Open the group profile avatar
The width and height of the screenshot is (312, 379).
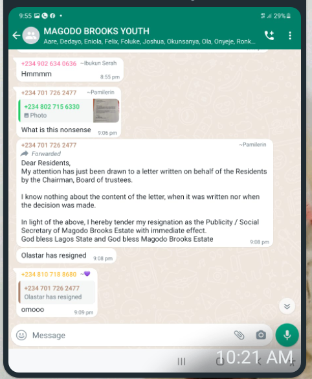[x=31, y=36]
